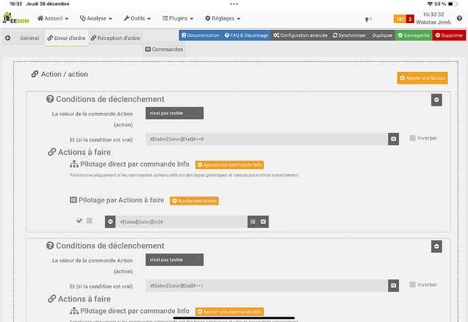
Task: Click the lightbulb summary icon in the header
Action: click(x=367, y=20)
